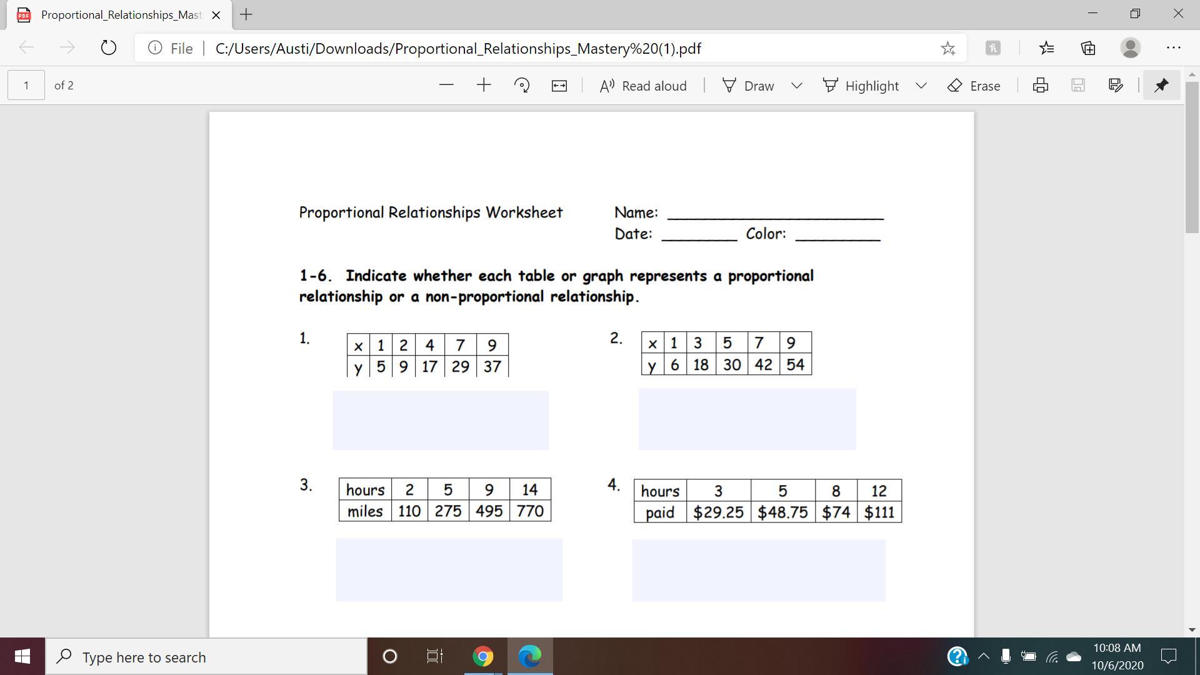
Task: Click the Save as icon
Action: 1116,86
